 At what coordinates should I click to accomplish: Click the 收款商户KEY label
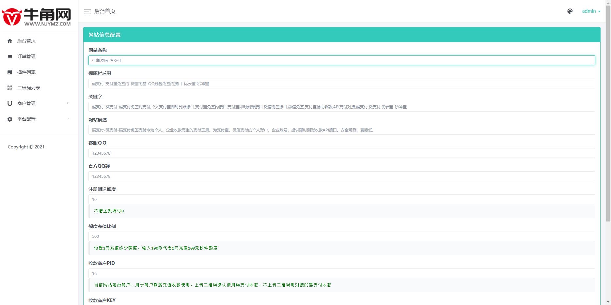coord(102,300)
